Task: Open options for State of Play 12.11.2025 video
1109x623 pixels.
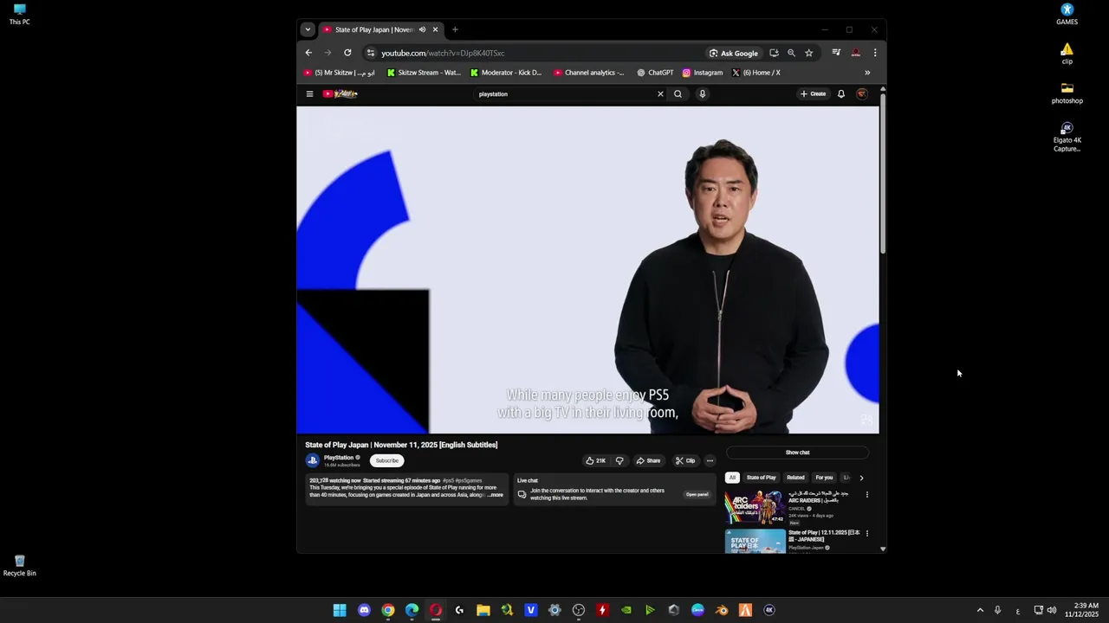Action: click(x=866, y=533)
